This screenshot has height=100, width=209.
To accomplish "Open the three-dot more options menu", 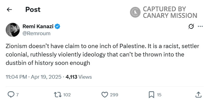I will click(x=200, y=26).
